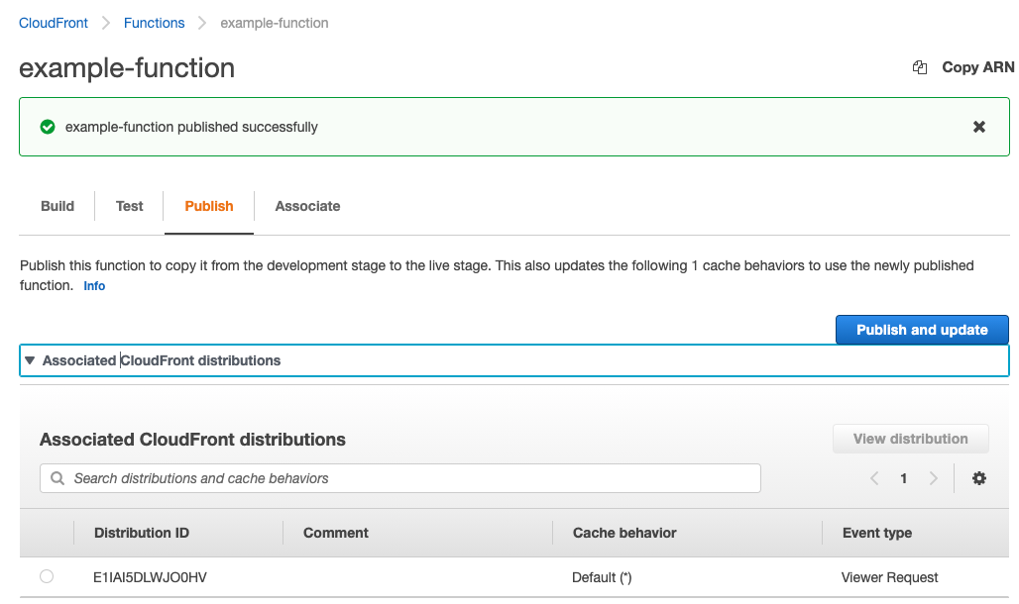Click the copy icon beside Copy ARN
The width and height of the screenshot is (1019, 604).
point(920,67)
